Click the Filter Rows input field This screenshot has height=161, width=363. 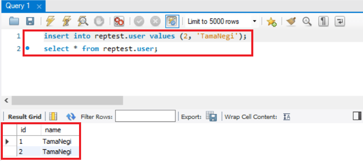click(x=145, y=116)
